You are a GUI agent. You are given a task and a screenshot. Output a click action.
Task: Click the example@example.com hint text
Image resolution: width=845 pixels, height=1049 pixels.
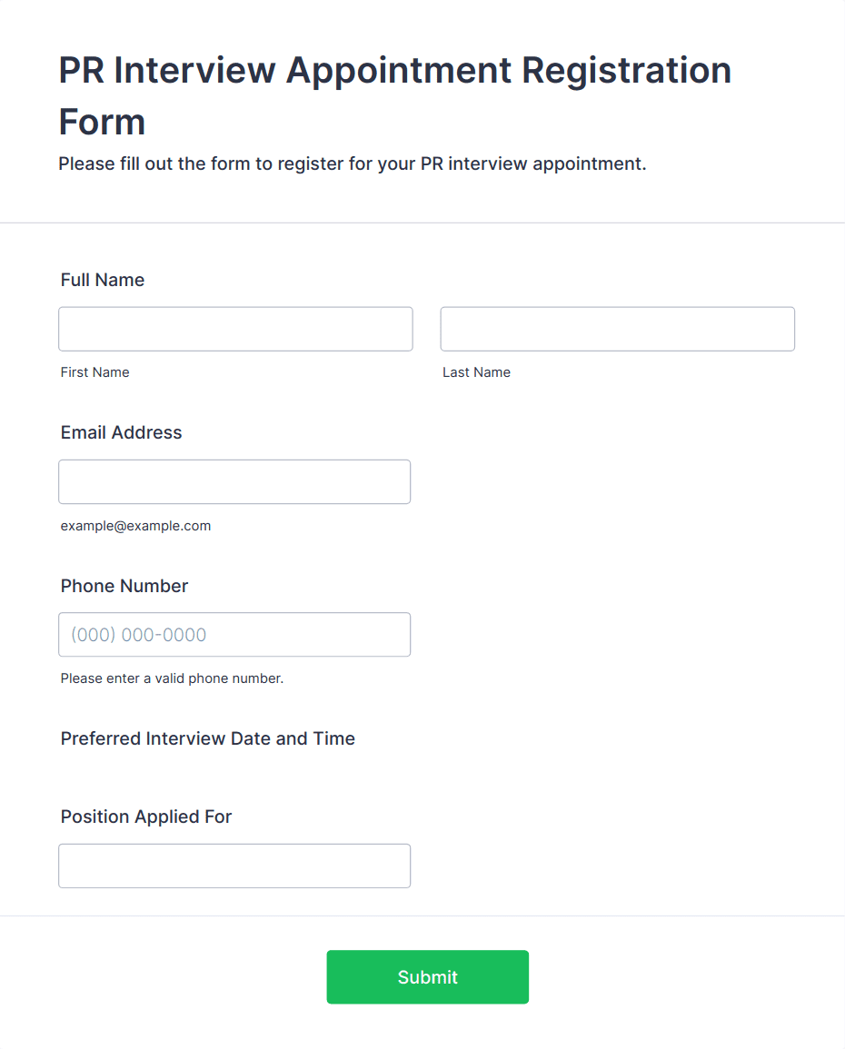tap(136, 526)
